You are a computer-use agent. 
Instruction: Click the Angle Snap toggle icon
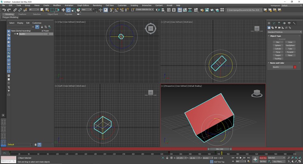pos(117,10)
